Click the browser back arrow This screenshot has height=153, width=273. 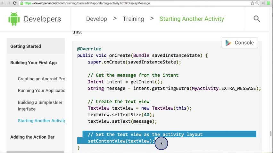click(3, 3)
